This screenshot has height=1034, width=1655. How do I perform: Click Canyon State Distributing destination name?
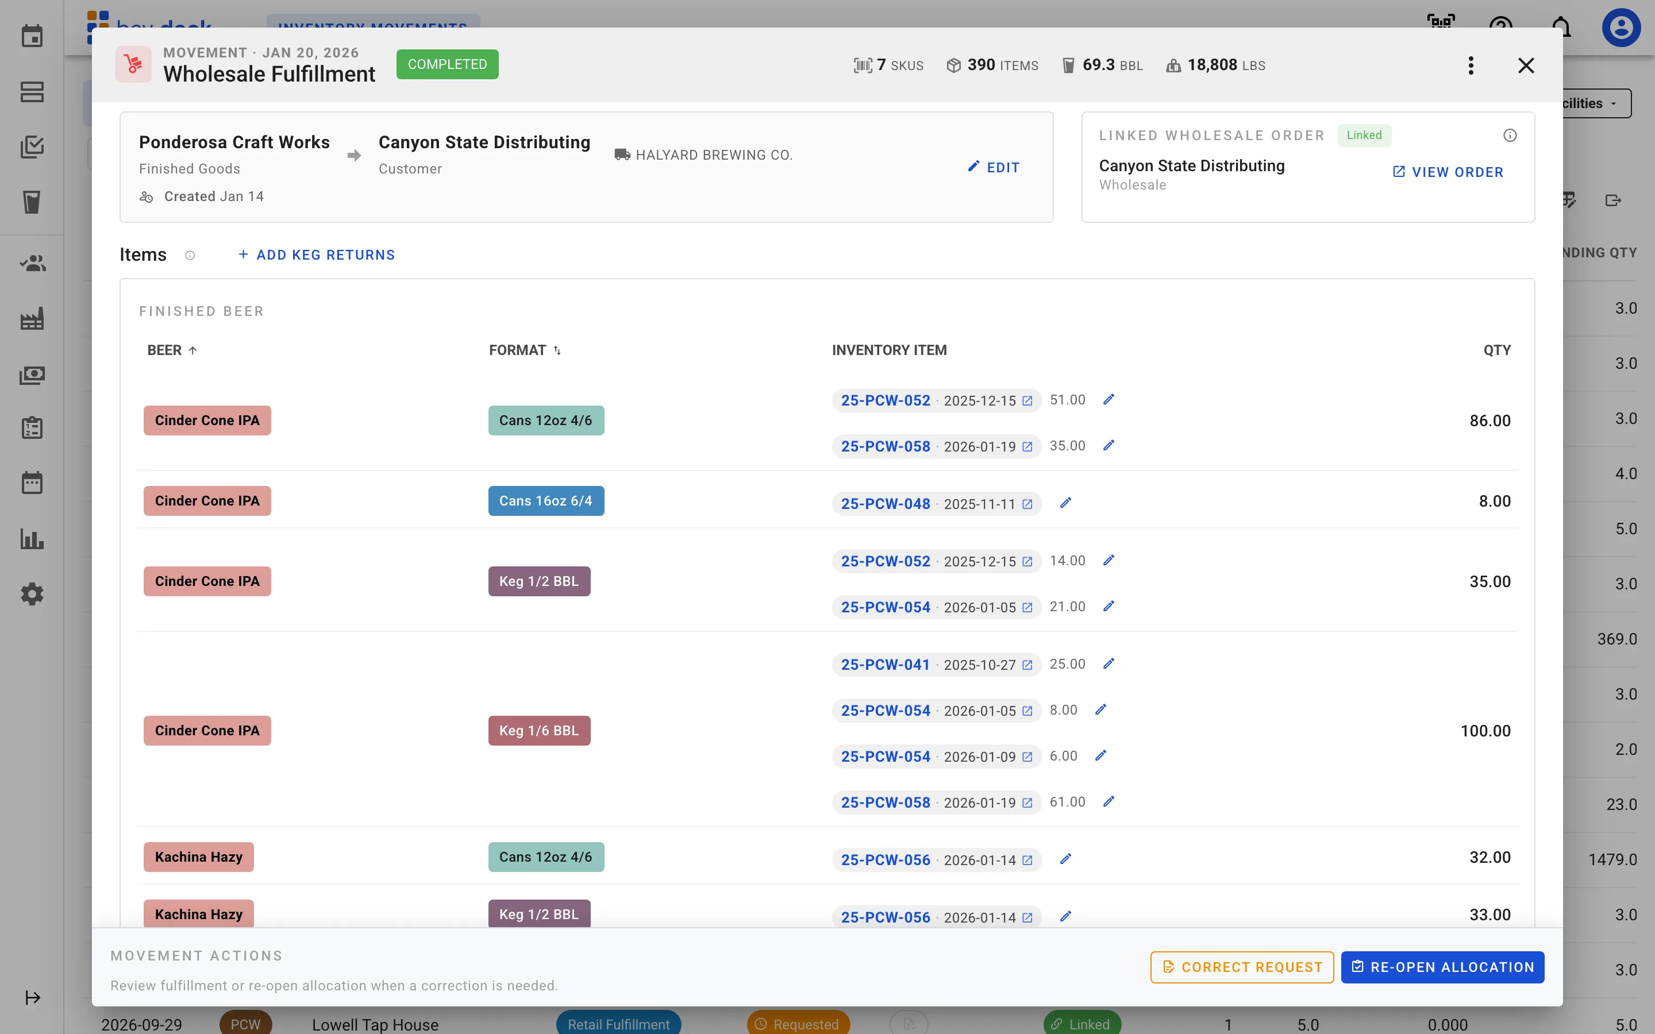coord(484,142)
